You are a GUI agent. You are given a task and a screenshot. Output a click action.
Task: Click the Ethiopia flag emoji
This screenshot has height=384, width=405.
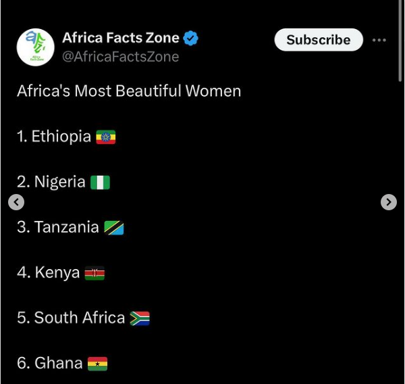click(x=106, y=137)
